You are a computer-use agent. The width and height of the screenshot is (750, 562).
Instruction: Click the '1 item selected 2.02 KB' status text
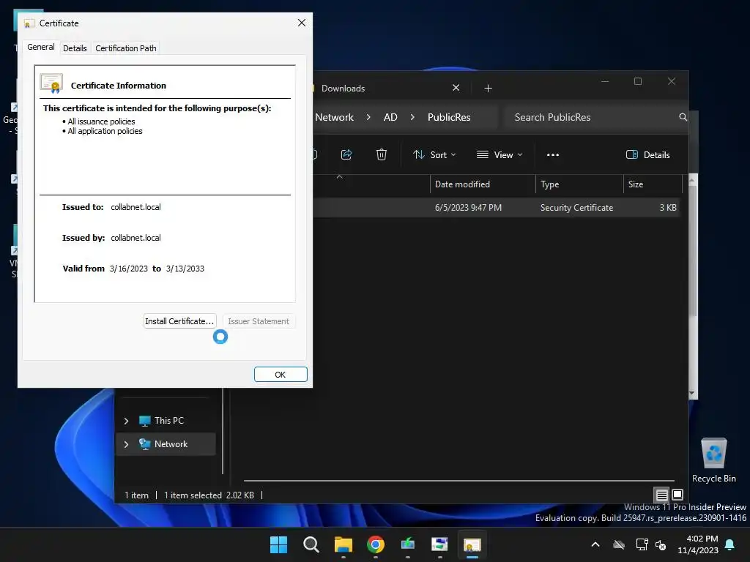point(209,495)
